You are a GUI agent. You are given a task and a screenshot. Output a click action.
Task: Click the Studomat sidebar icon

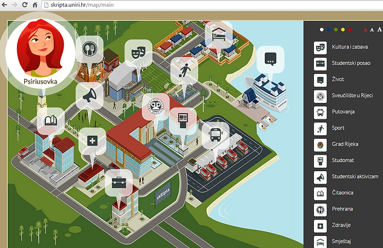pos(320,161)
